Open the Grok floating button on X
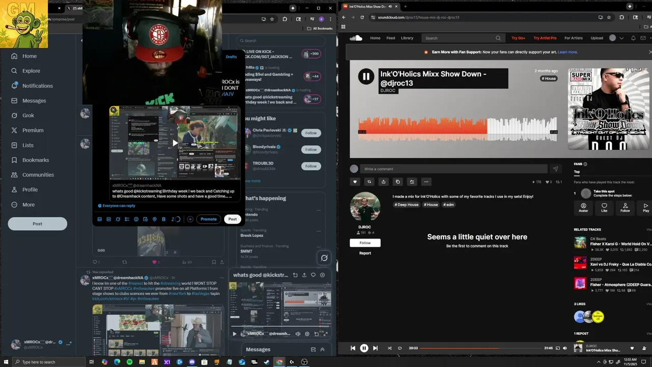The width and height of the screenshot is (652, 367). pyautogui.click(x=324, y=258)
